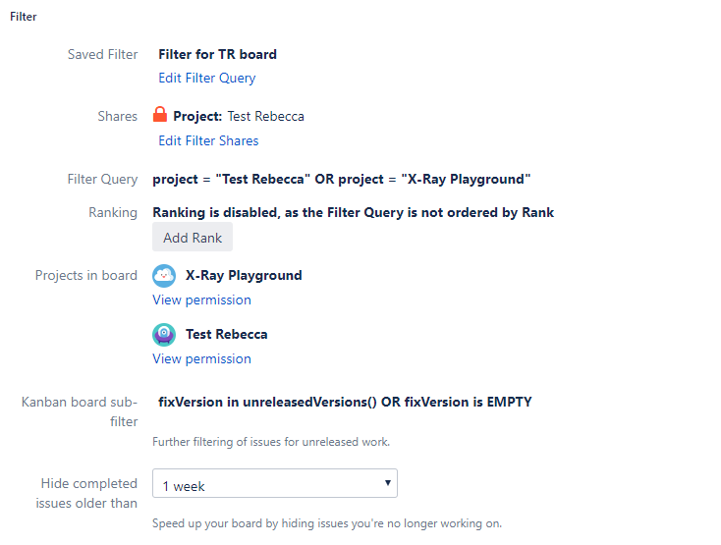View permission for X-Ray Playground project
Image resolution: width=721 pixels, height=545 pixels.
[x=202, y=300]
